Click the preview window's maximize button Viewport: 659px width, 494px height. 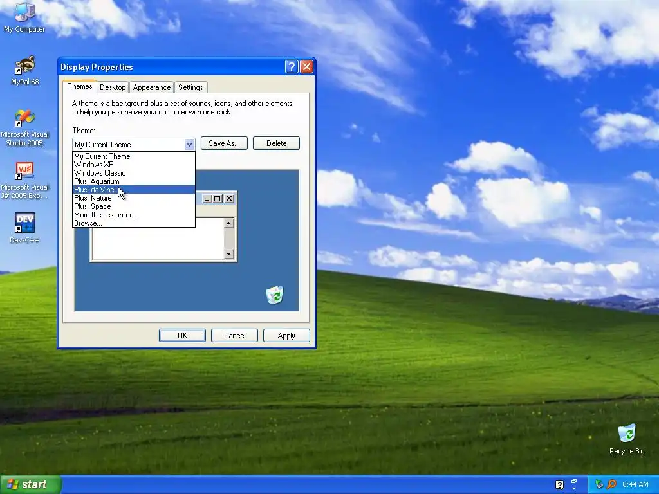pos(218,199)
